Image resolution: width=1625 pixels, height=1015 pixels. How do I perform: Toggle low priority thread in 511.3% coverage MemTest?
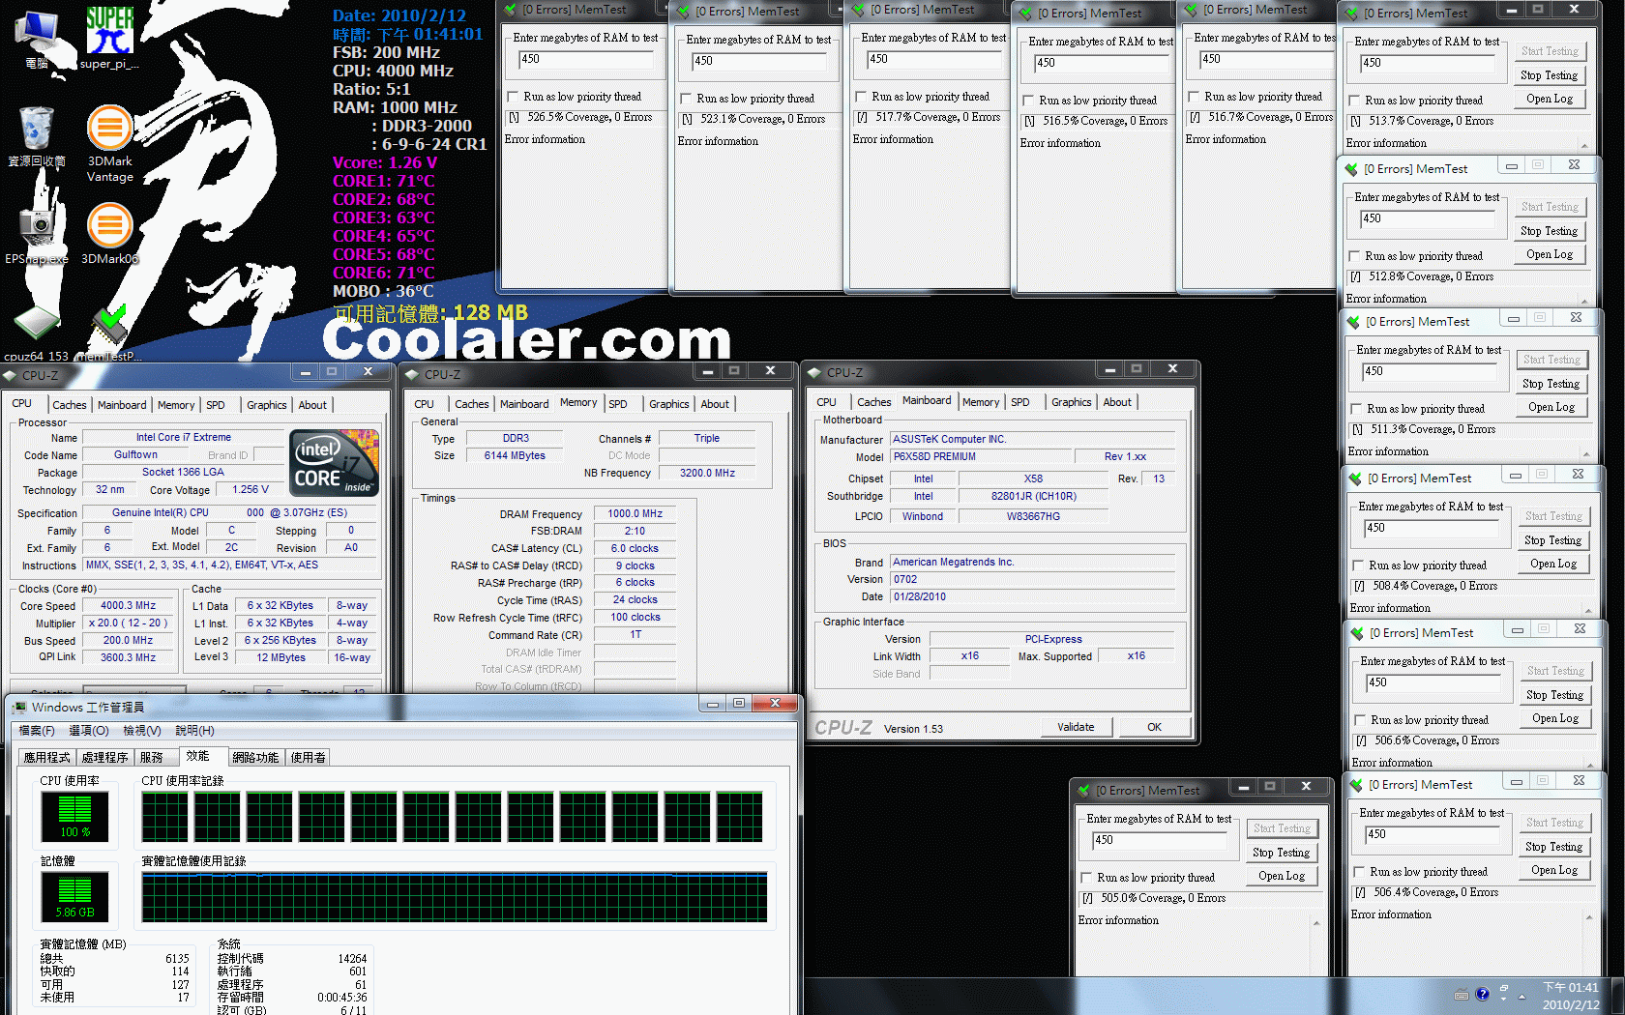click(1357, 410)
